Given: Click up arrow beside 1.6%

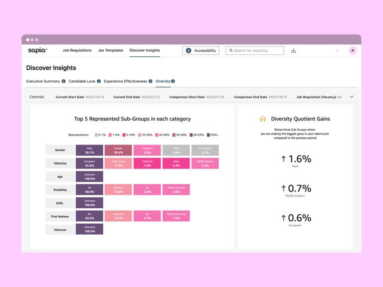Looking at the screenshot, I should 283,158.
